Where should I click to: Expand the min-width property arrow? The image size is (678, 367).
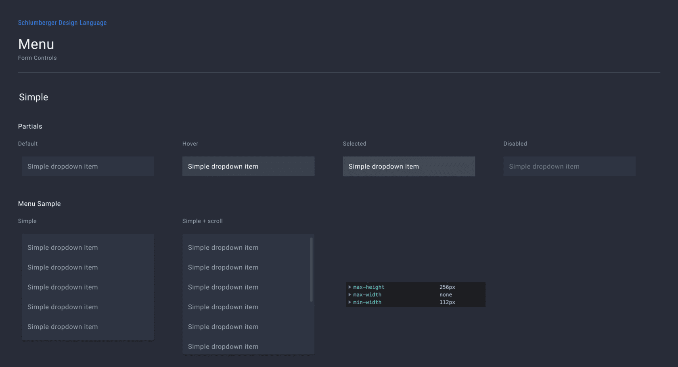[x=349, y=302]
